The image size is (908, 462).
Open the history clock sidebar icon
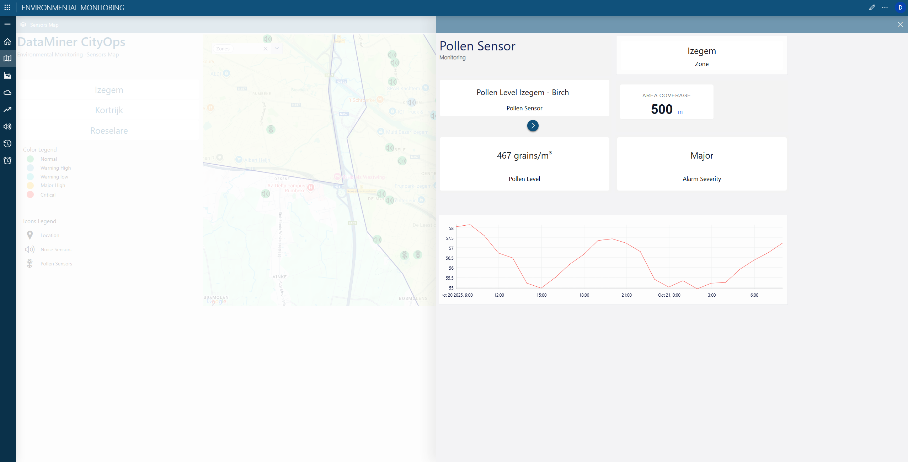point(7,144)
